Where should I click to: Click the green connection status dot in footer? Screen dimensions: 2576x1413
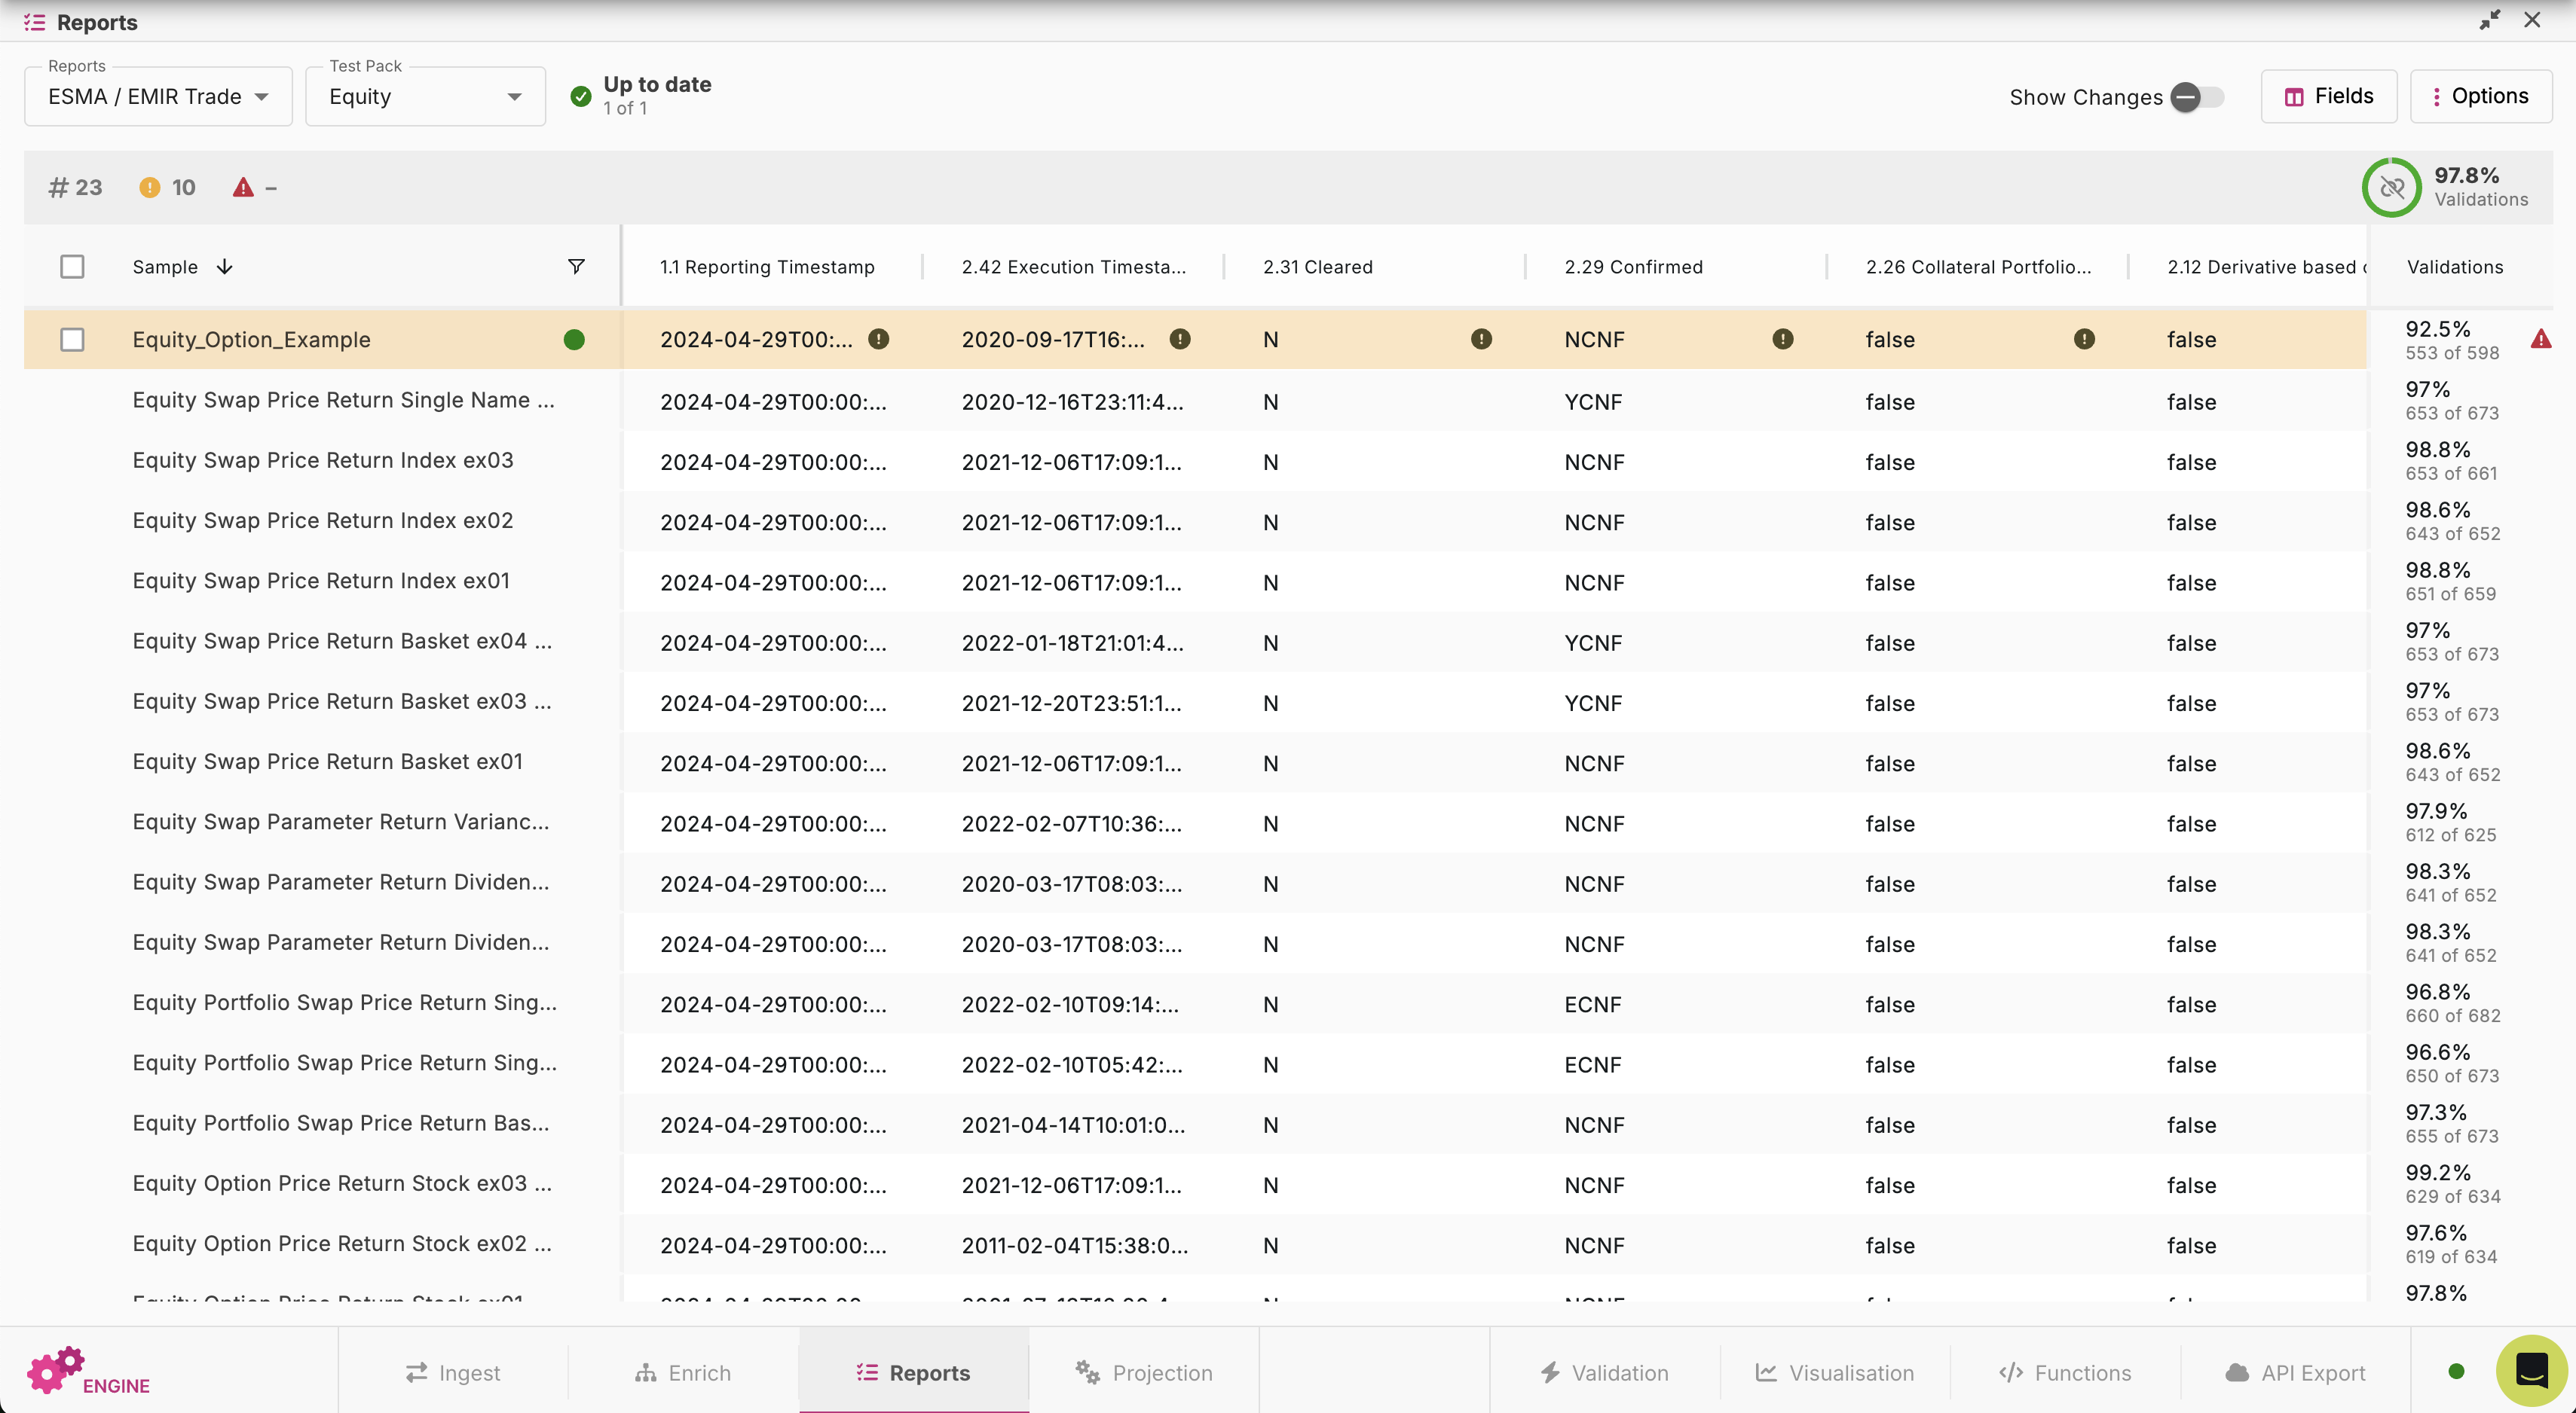click(x=2456, y=1371)
